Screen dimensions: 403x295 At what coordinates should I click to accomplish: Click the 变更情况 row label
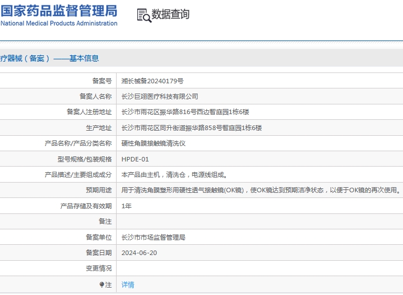click(99, 268)
